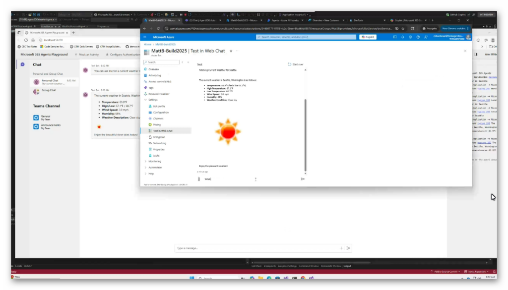Favorite the MattB-Build2025 resource star

click(x=231, y=51)
